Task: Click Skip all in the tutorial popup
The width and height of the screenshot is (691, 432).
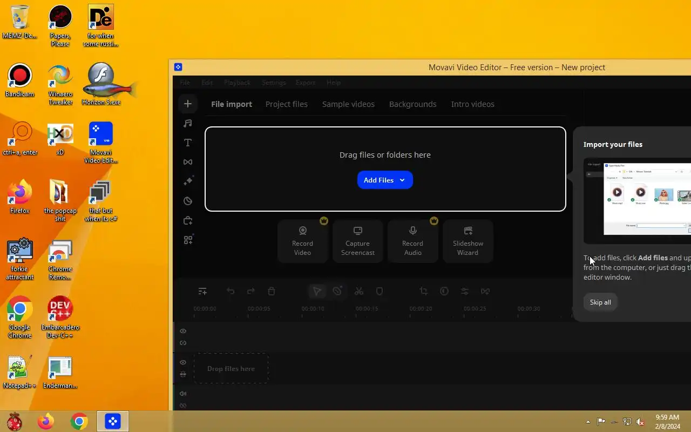Action: pyautogui.click(x=600, y=302)
